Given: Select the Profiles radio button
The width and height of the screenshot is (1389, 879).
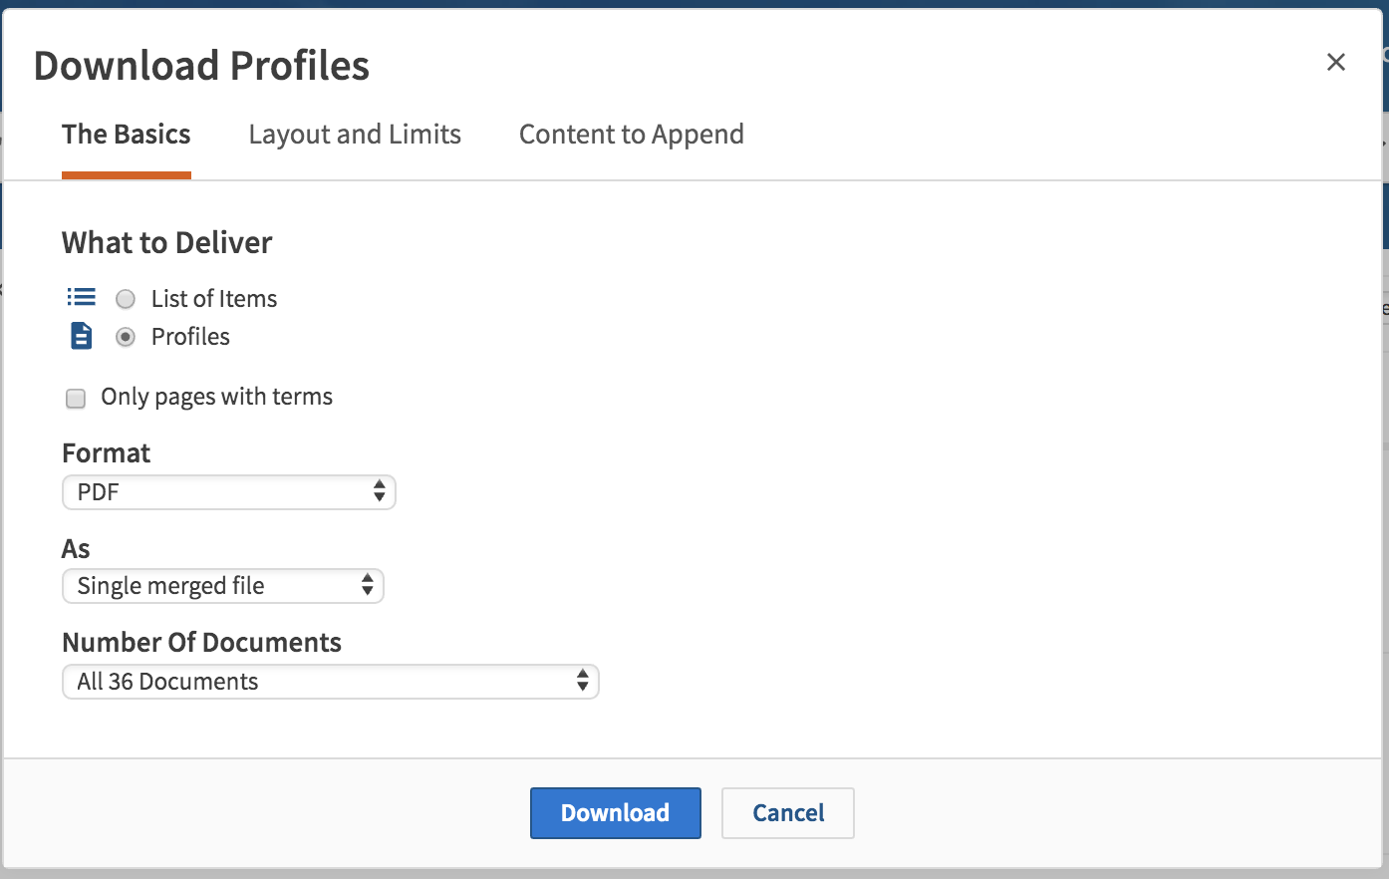Looking at the screenshot, I should (x=126, y=337).
